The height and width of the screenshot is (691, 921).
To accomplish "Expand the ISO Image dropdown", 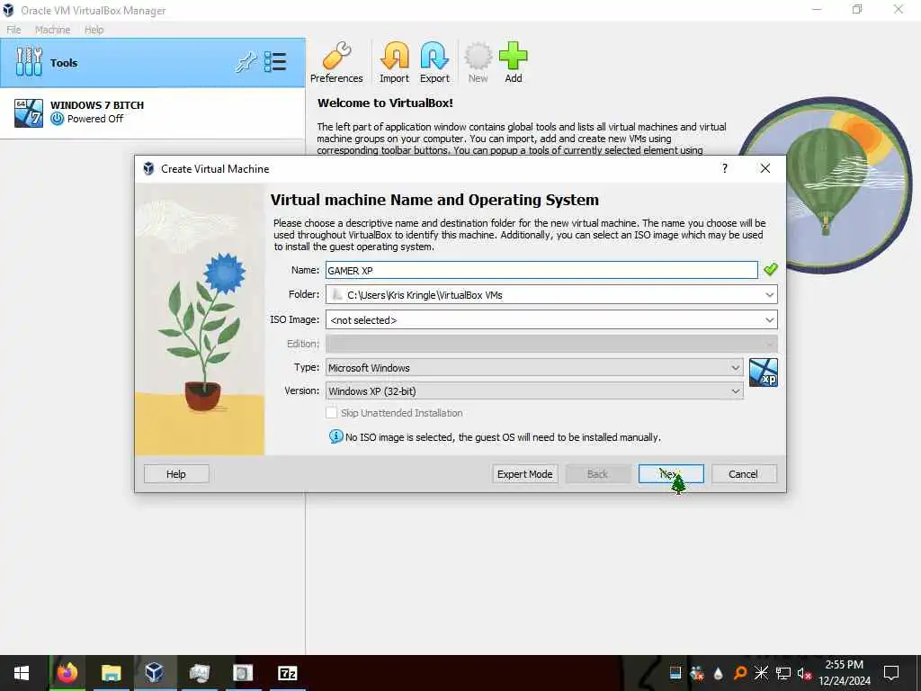I will point(770,319).
